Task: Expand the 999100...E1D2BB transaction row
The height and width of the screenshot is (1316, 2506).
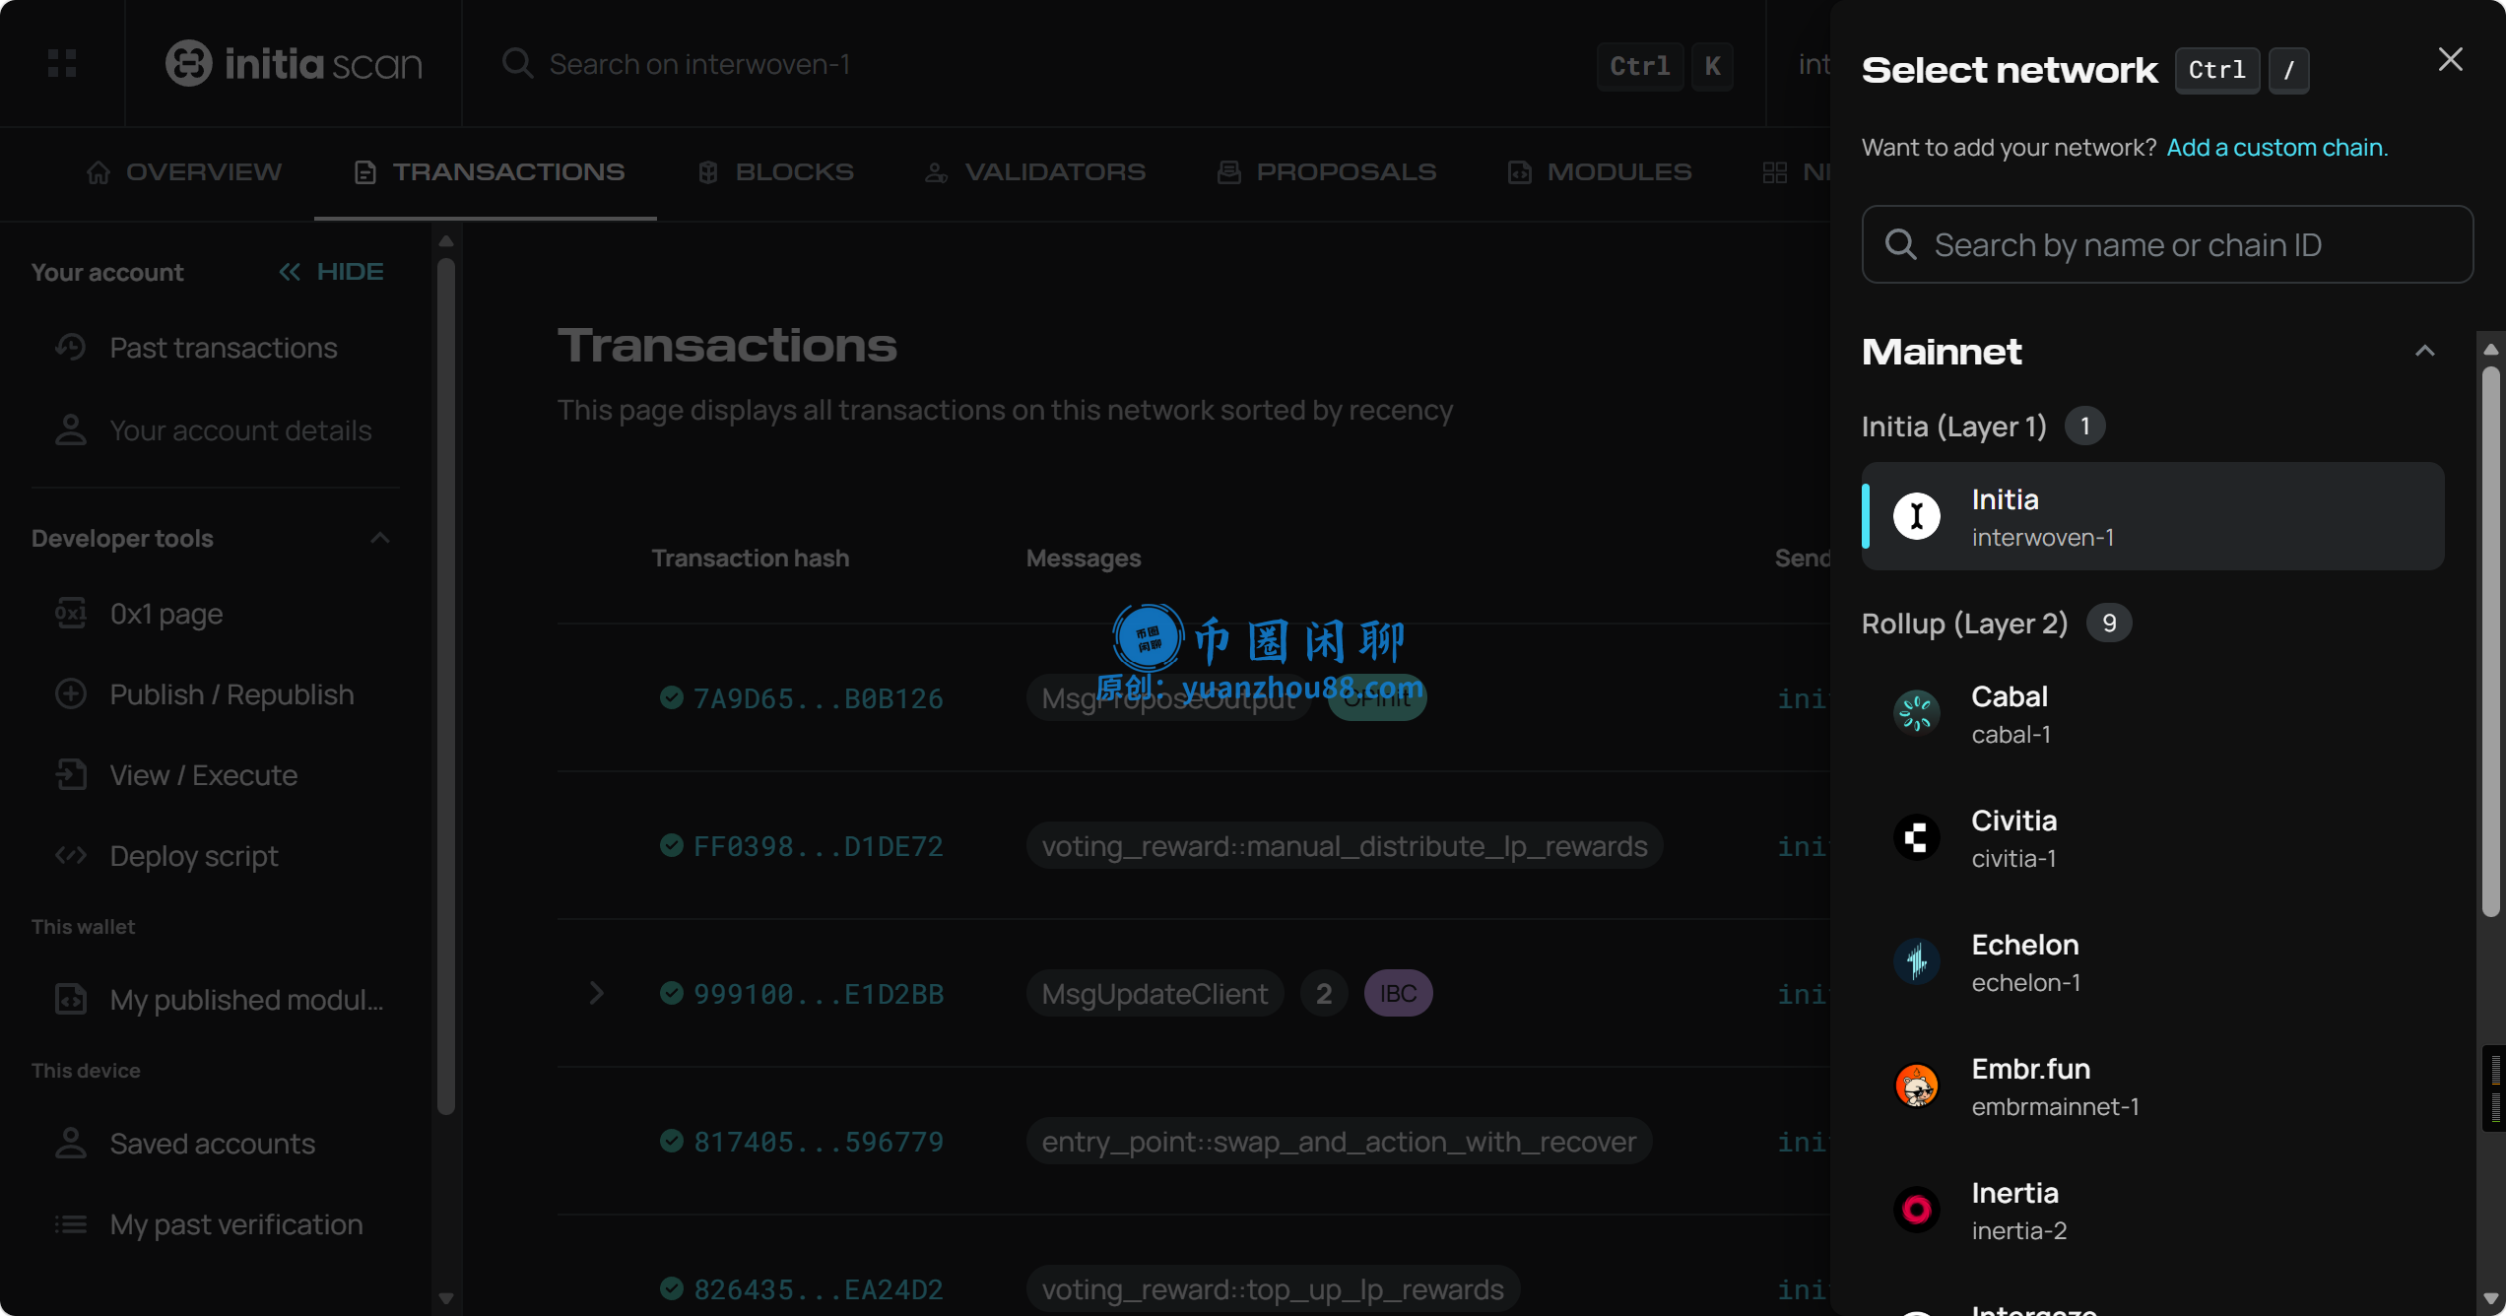Action: point(596,993)
